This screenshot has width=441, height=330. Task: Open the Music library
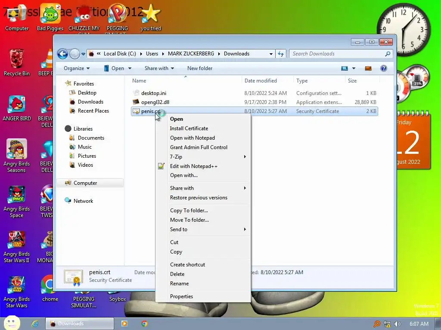(x=85, y=147)
